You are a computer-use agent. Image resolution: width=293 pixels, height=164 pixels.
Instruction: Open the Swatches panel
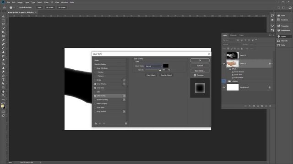(x=282, y=20)
